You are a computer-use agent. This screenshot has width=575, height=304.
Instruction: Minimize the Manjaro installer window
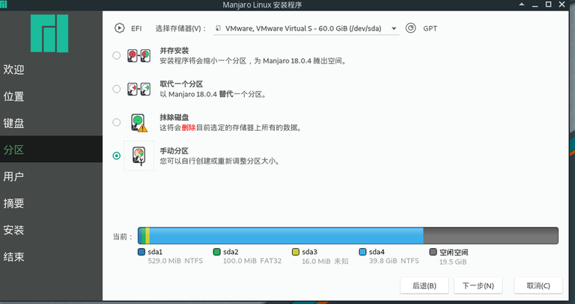pyautogui.click(x=535, y=4)
